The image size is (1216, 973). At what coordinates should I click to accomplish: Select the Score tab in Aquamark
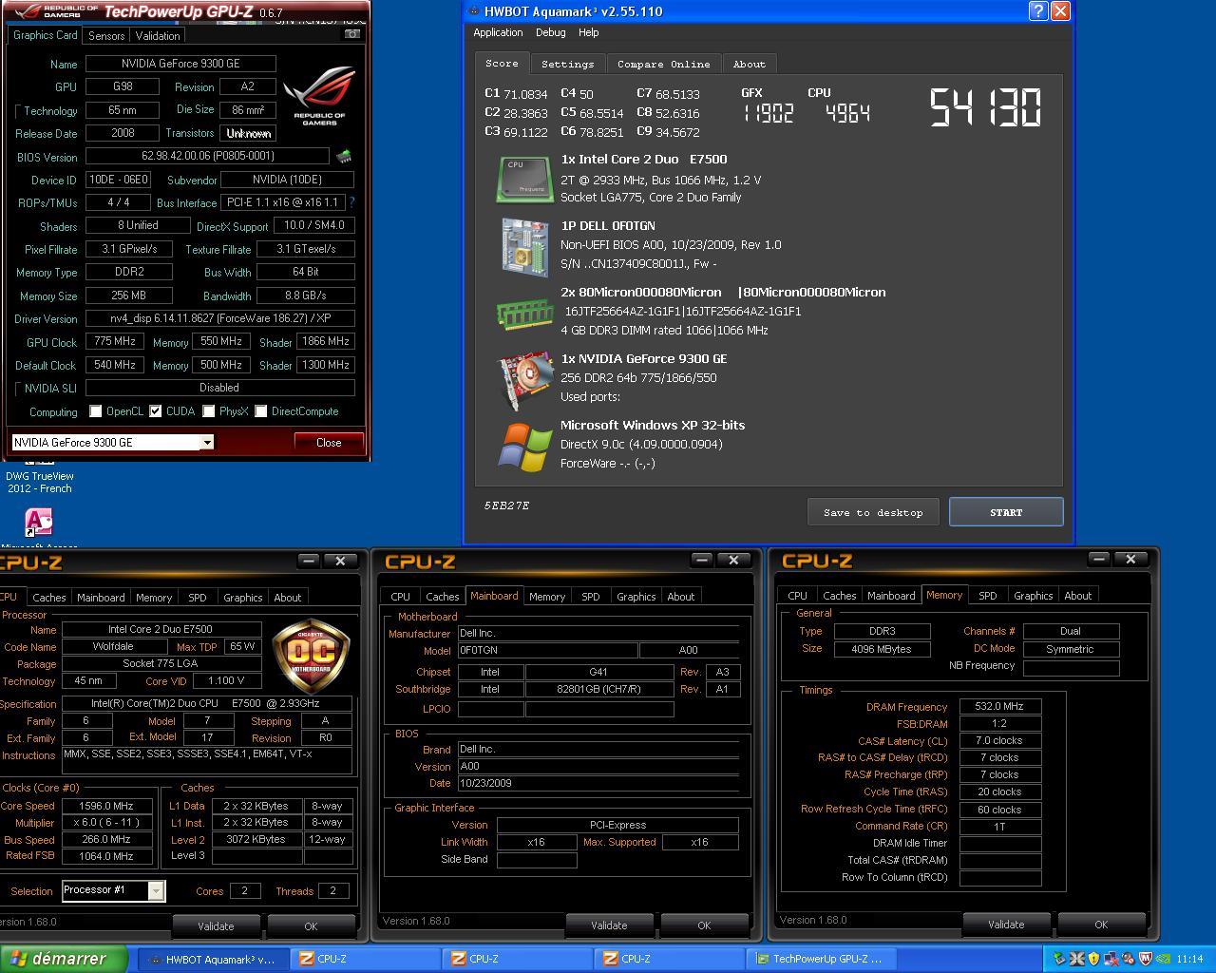(x=502, y=63)
